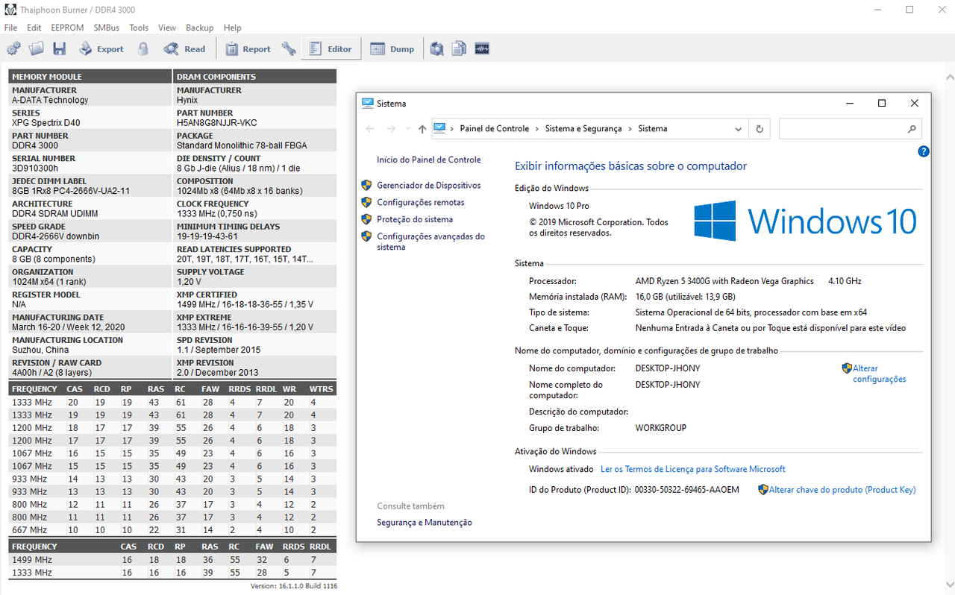
Task: Open the Dump view
Action: (x=392, y=49)
